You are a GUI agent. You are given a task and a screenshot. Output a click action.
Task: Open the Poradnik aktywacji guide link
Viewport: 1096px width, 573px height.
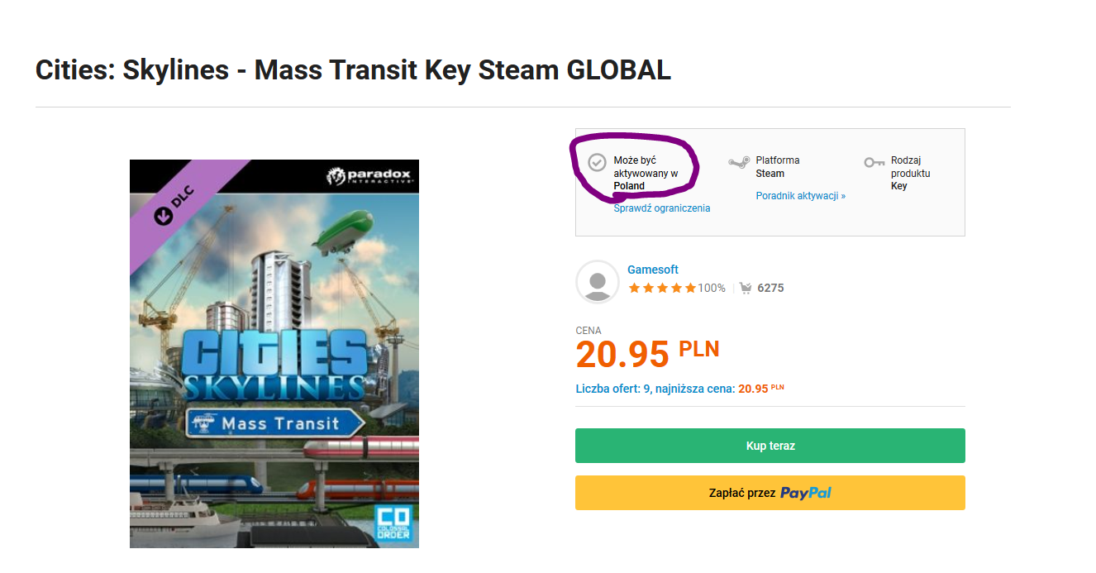(x=800, y=196)
